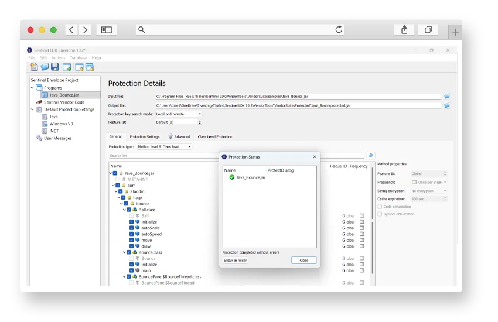Uncheck the draw method checkbox
Image resolution: width=498 pixels, height=322 pixels.
(131, 246)
